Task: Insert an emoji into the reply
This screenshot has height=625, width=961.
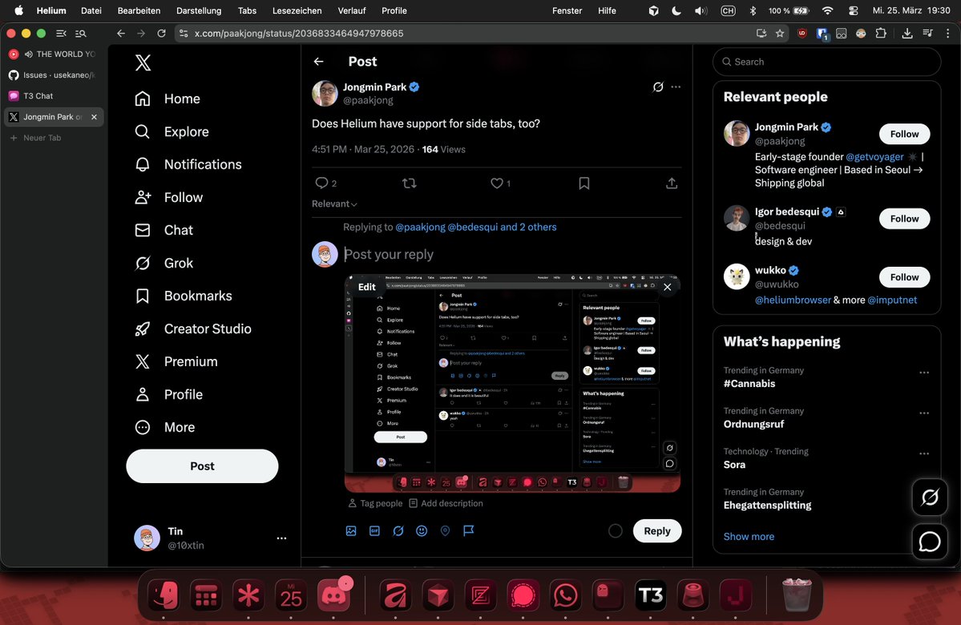Action: (422, 530)
